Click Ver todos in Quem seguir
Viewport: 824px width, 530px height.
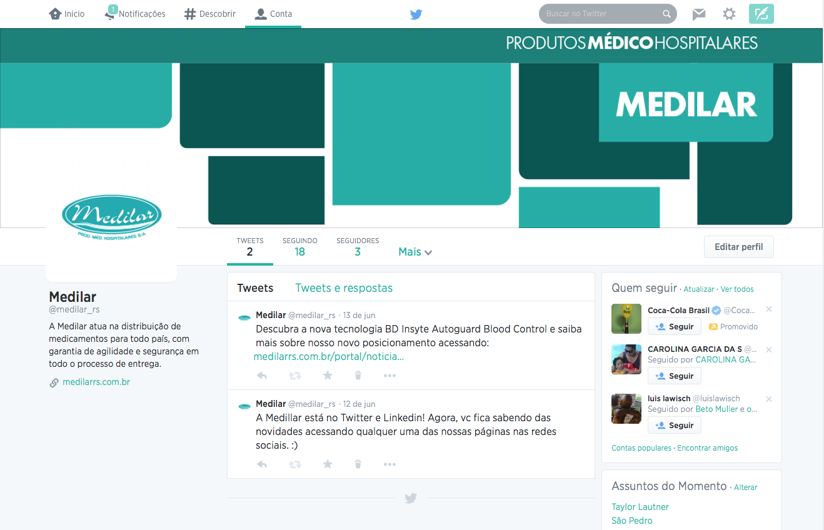(737, 289)
